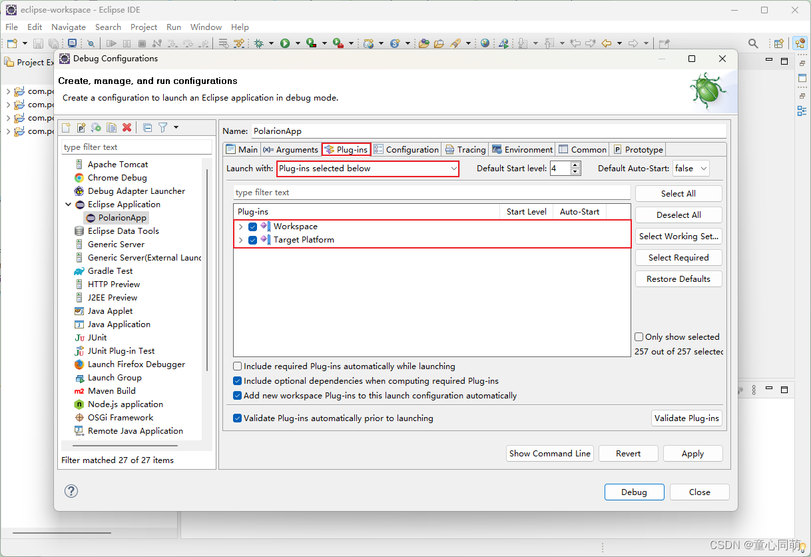Switch to the Arguments tab
This screenshot has width=811, height=557.
coord(291,149)
